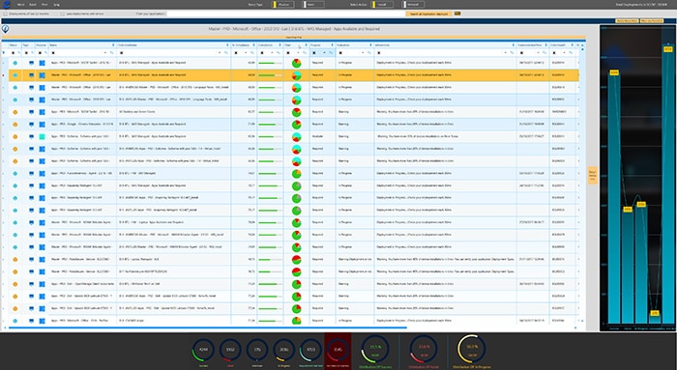
Task: Click the red Error gauge showing 1932
Action: (230, 351)
